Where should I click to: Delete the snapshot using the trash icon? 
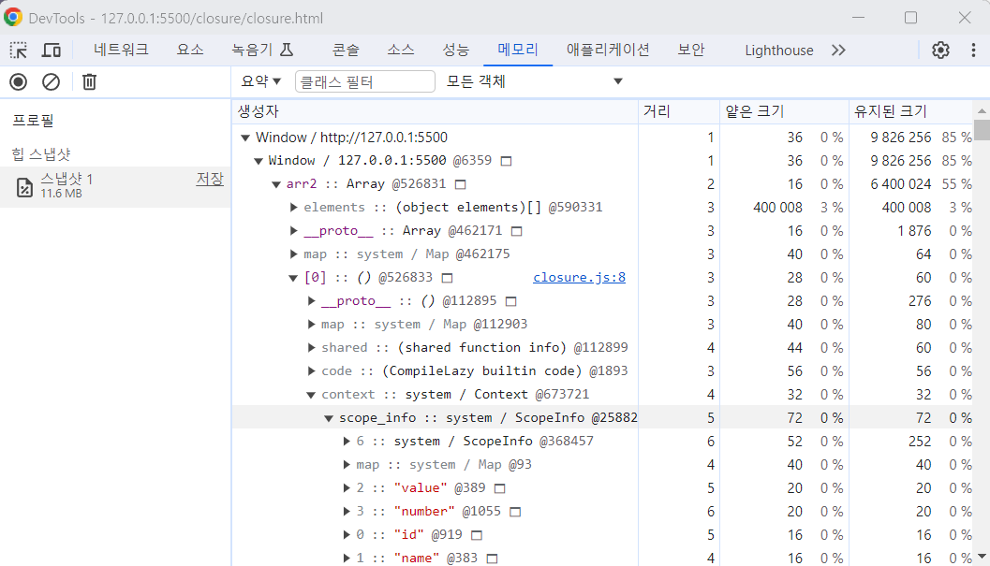point(89,81)
